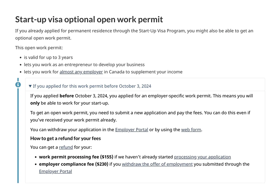This screenshot has height=196, width=278.
Task: Open the 'refund' link
Action: click(x=65, y=148)
